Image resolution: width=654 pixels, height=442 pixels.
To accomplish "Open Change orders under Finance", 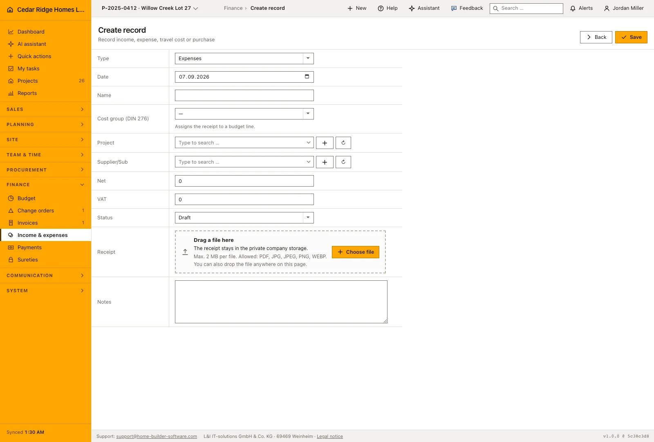I will pyautogui.click(x=45, y=210).
